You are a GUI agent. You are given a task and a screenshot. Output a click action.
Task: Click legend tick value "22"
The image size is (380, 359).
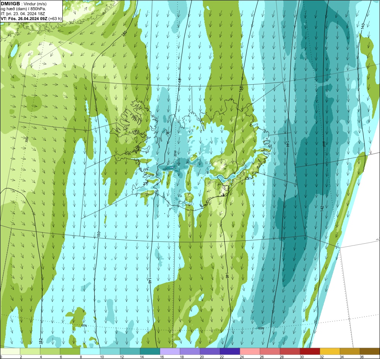pos(222,357)
